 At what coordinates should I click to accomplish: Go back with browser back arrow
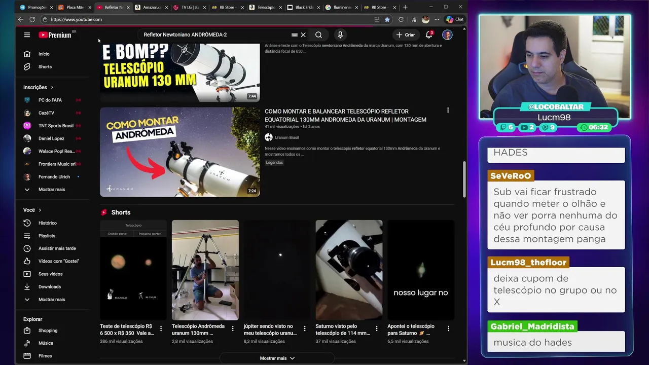point(20,19)
